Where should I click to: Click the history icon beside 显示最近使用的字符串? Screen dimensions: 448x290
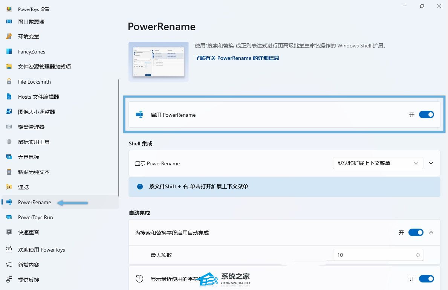(139, 279)
